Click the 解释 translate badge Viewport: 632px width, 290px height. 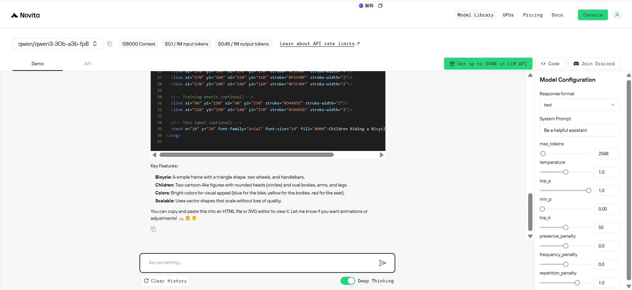(366, 6)
